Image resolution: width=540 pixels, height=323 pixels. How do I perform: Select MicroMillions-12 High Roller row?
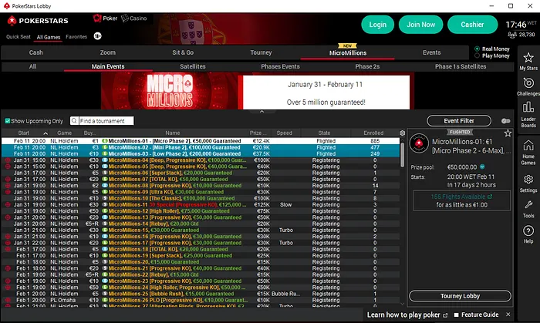(201, 211)
